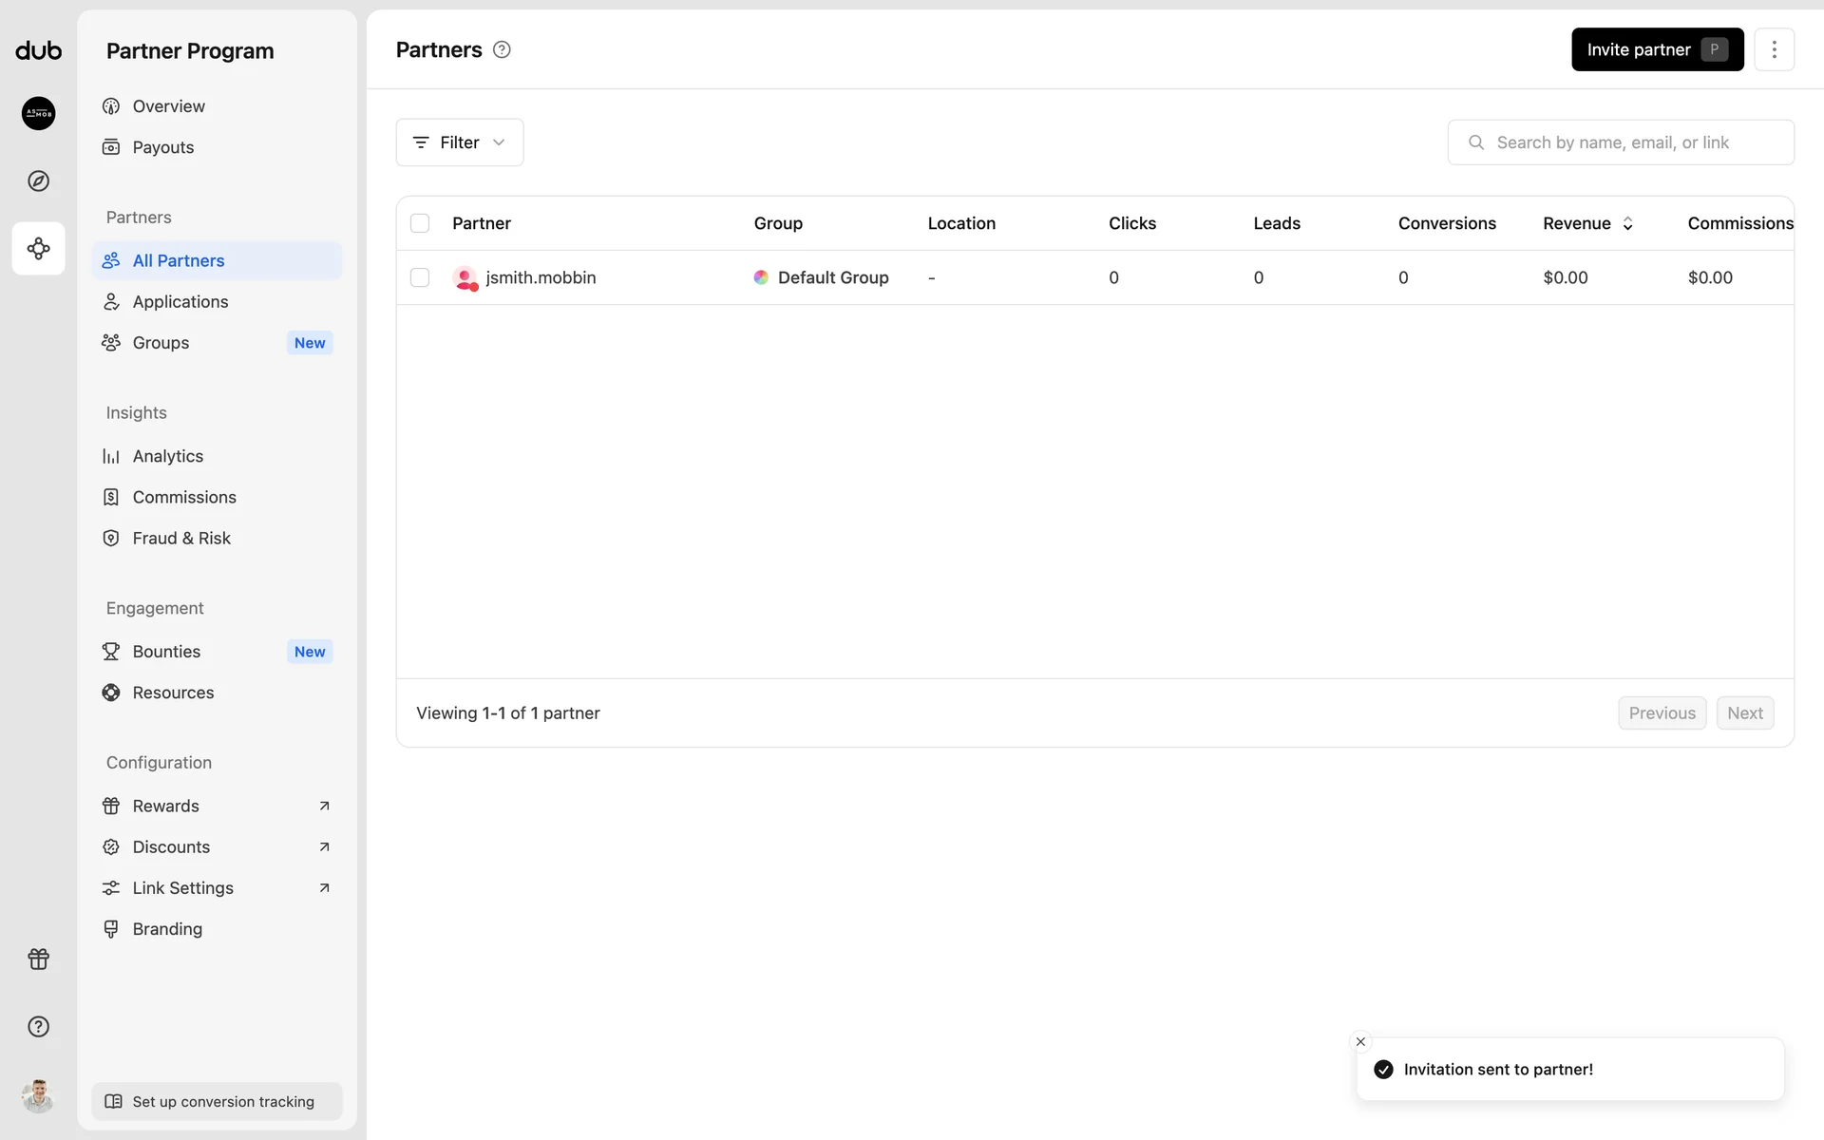Check the jsmith.mobbin row checkbox
The height and width of the screenshot is (1140, 1824).
[419, 277]
